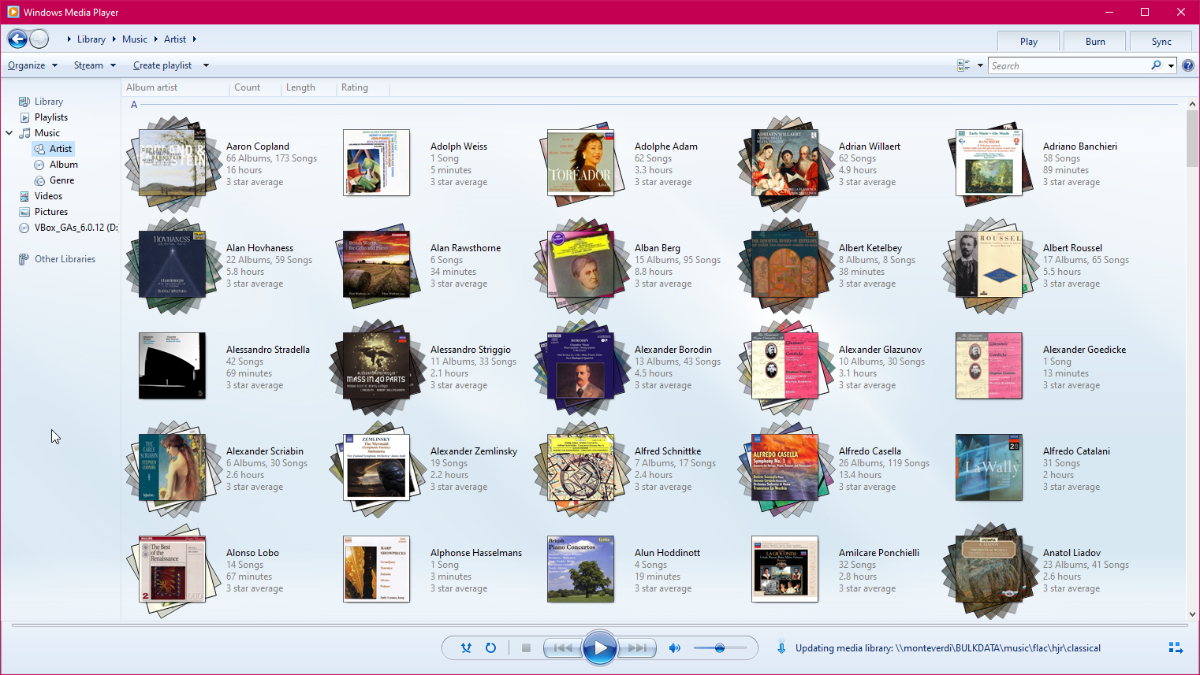Viewport: 1200px width, 675px height.
Task: Adjust the volume slider
Action: click(720, 648)
